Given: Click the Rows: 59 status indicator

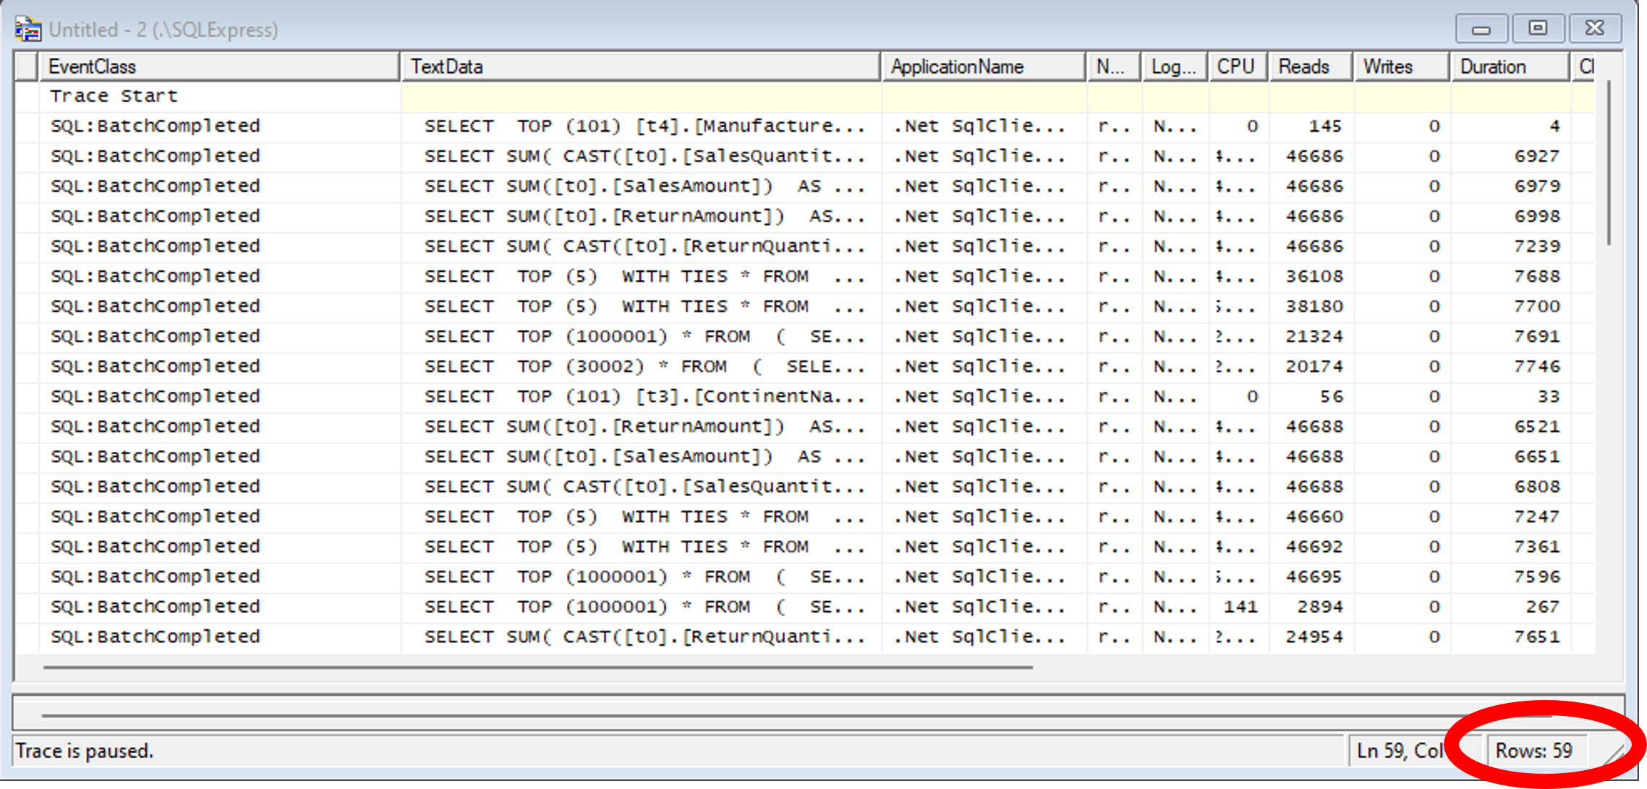Looking at the screenshot, I should click(x=1533, y=751).
